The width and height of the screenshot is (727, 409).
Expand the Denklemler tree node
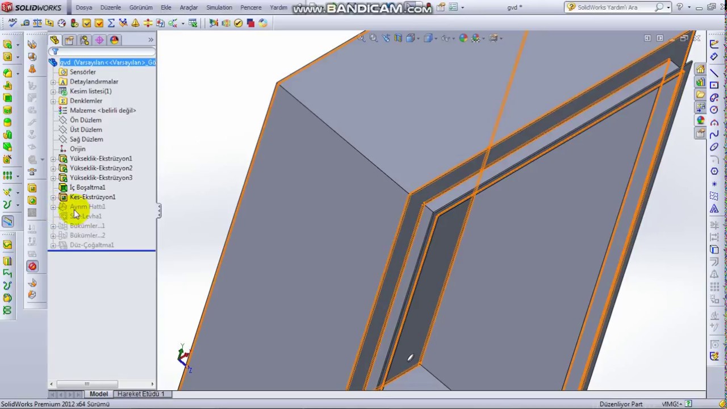53,101
